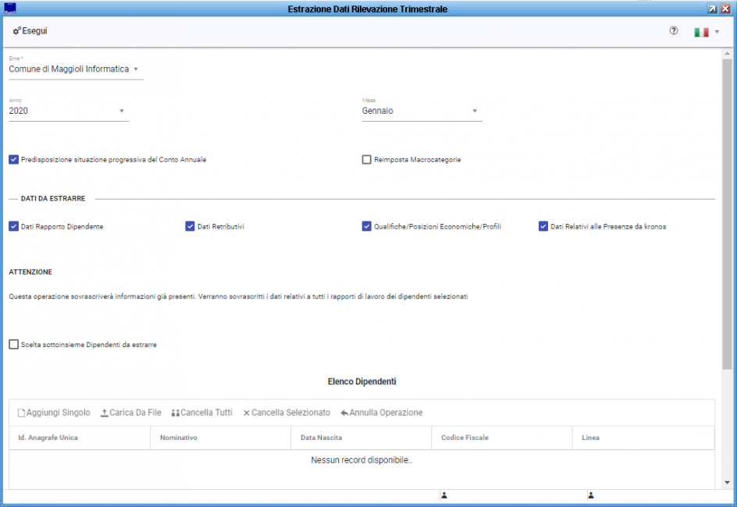Uncheck Predisposizione situazione progressiva del Conto Annuale
Image resolution: width=737 pixels, height=507 pixels.
[x=13, y=160]
